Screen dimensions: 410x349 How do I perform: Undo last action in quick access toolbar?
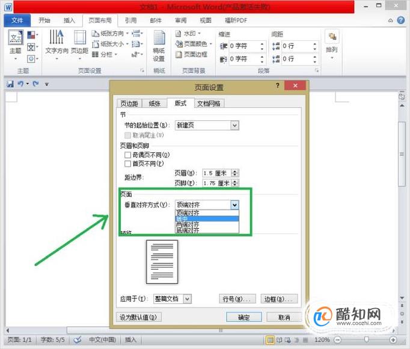click(x=20, y=84)
